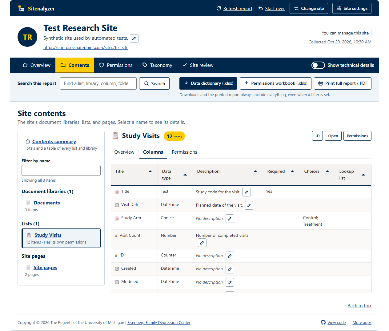Open Contents summary link

[x=54, y=141]
